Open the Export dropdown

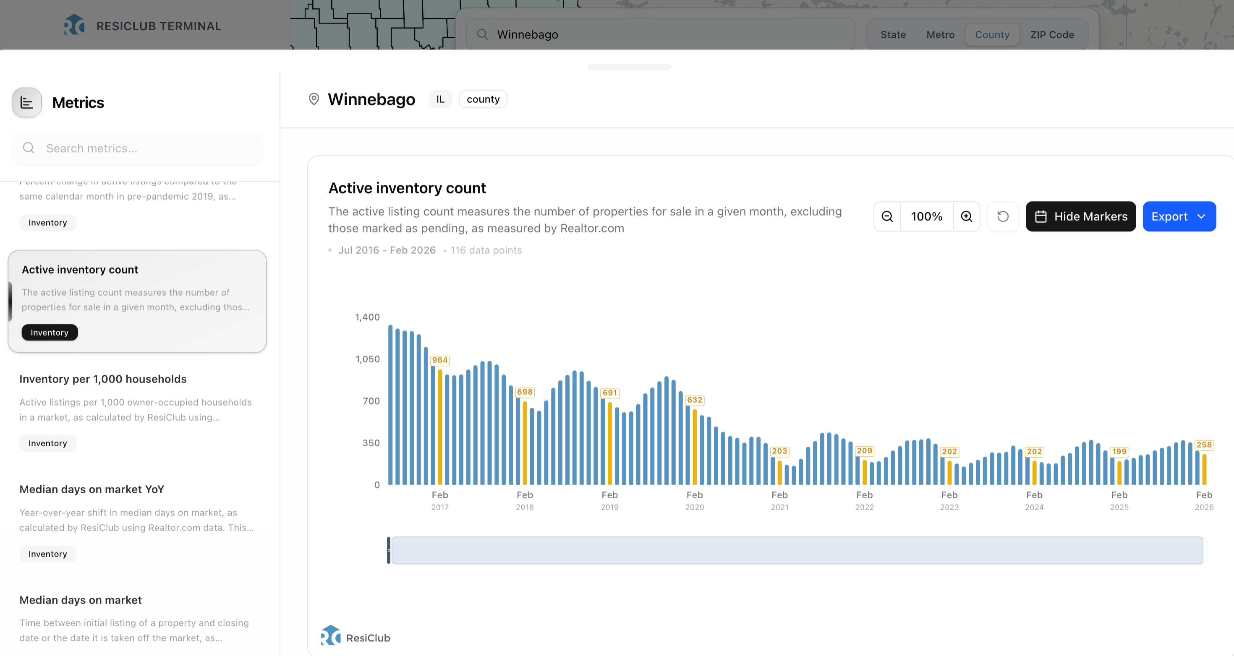[x=1179, y=216]
